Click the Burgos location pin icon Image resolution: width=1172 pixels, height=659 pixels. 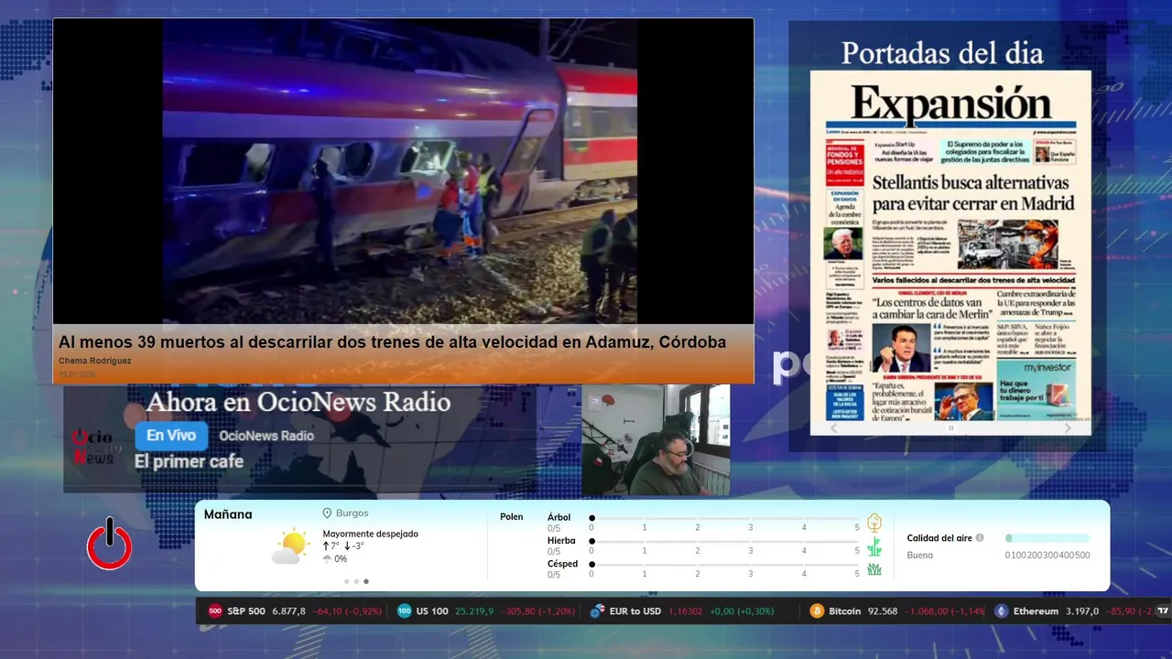(x=327, y=513)
